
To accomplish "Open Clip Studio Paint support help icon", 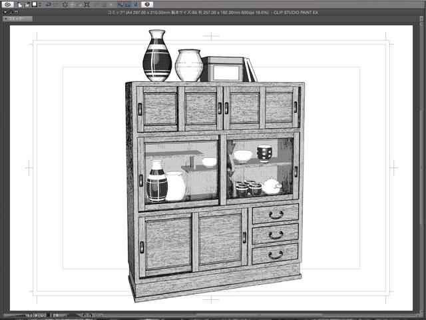I will pos(147,5).
